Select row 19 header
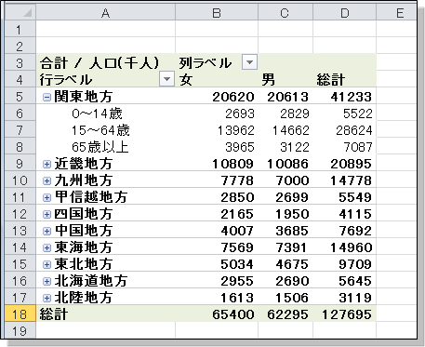This screenshot has height=347, width=425. [20, 330]
